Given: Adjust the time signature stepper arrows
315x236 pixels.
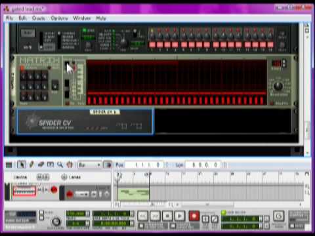Looking at the screenshot, I should click(x=87, y=223).
